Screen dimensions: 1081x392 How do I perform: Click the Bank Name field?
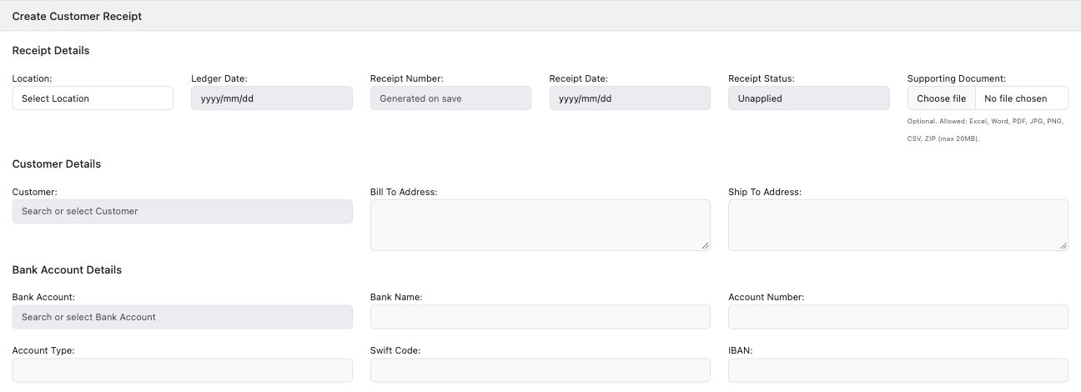pos(540,317)
